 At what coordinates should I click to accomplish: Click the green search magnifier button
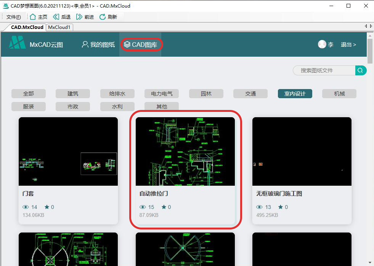[x=361, y=70]
